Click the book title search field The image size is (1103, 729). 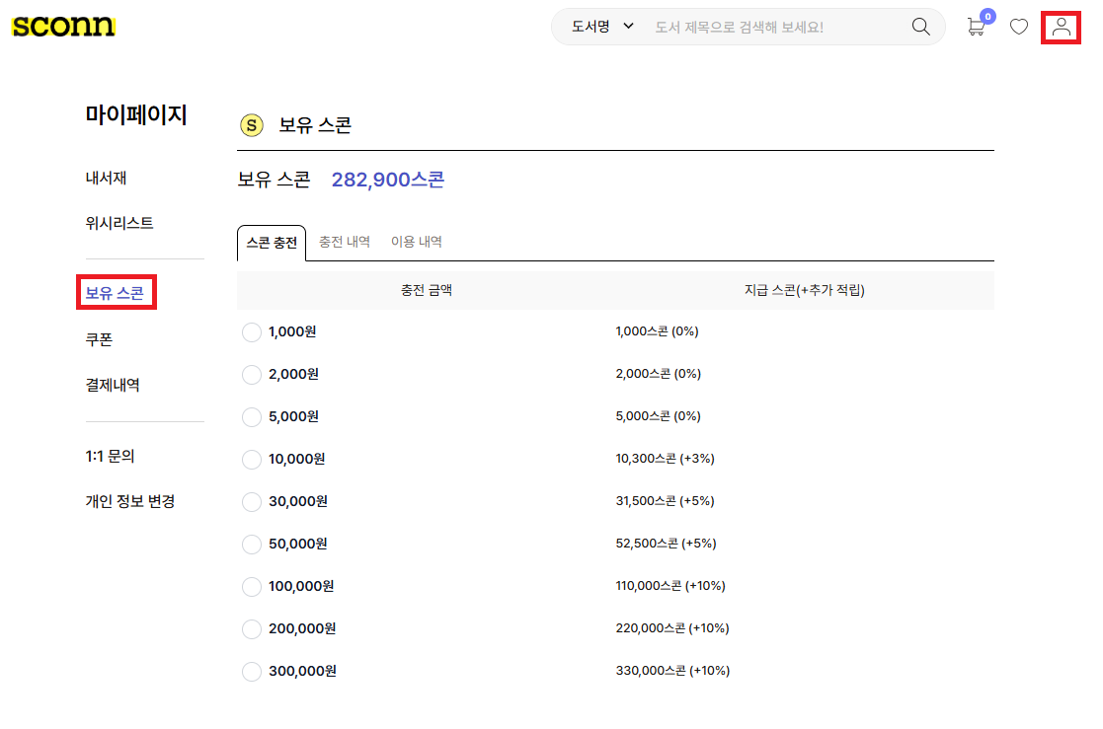[x=770, y=27]
